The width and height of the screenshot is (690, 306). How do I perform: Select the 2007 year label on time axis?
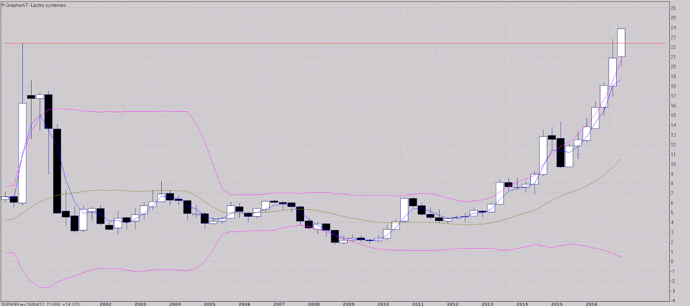tap(279, 304)
